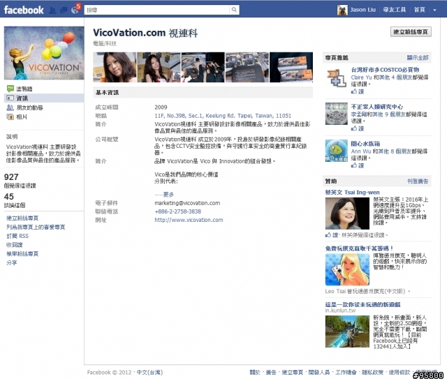Viewport: 447px width, 381px height.
Task: Open the happy aquarium fish icon
Action: pos(337,151)
